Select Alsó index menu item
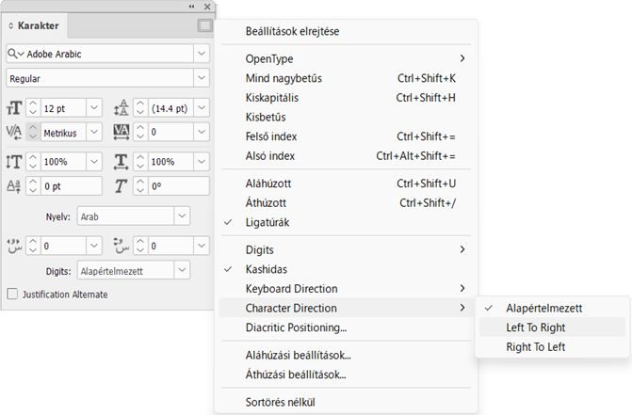 (x=346, y=156)
